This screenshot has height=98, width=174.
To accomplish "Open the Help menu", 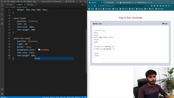I will pyautogui.click(x=34, y=1).
